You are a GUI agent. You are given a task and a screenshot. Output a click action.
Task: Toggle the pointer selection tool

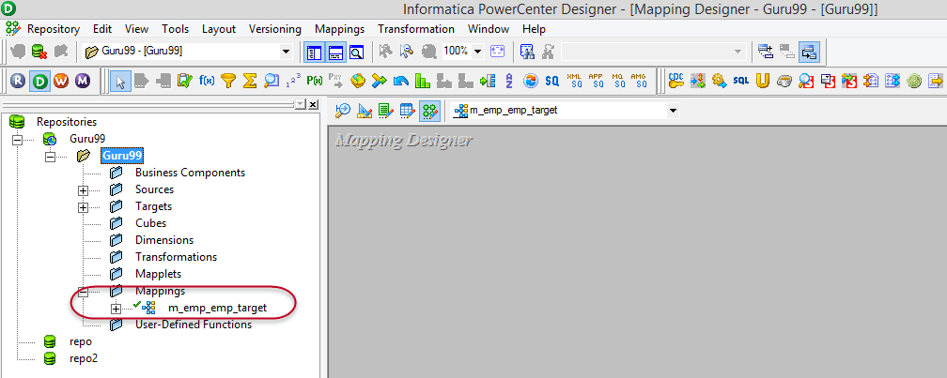[x=120, y=81]
